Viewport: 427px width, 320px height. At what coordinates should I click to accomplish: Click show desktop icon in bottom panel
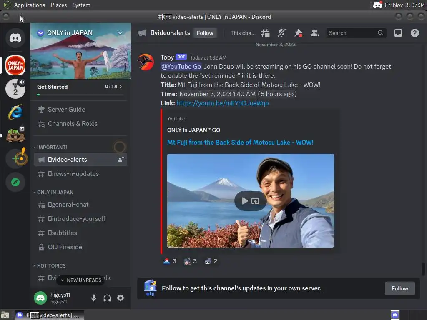(x=5, y=315)
